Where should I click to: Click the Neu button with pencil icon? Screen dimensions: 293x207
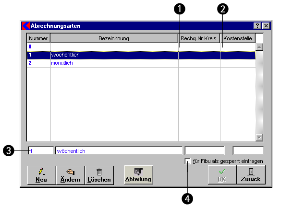[41, 175]
